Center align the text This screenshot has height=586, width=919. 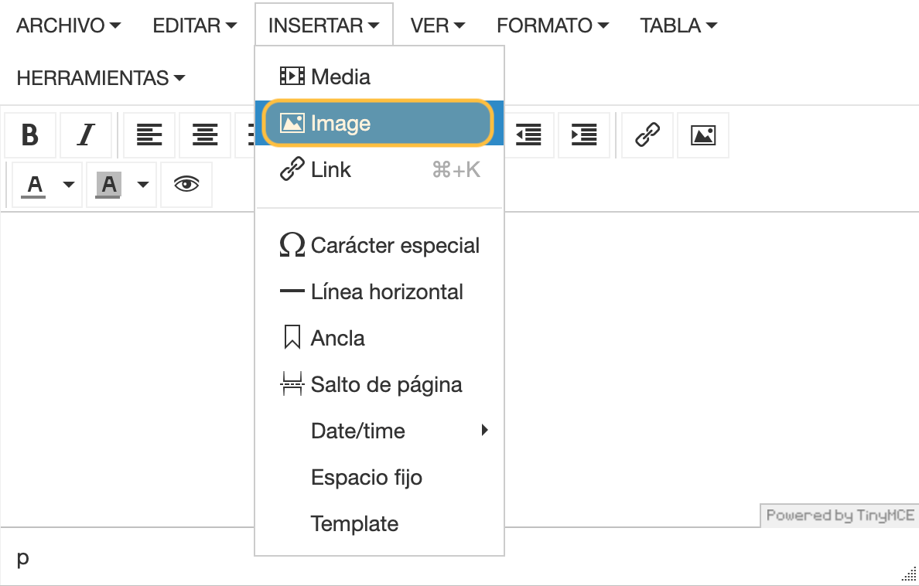[x=204, y=135]
